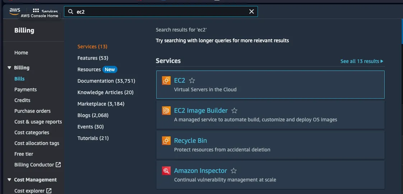Open Cost allocation tags

click(x=37, y=143)
